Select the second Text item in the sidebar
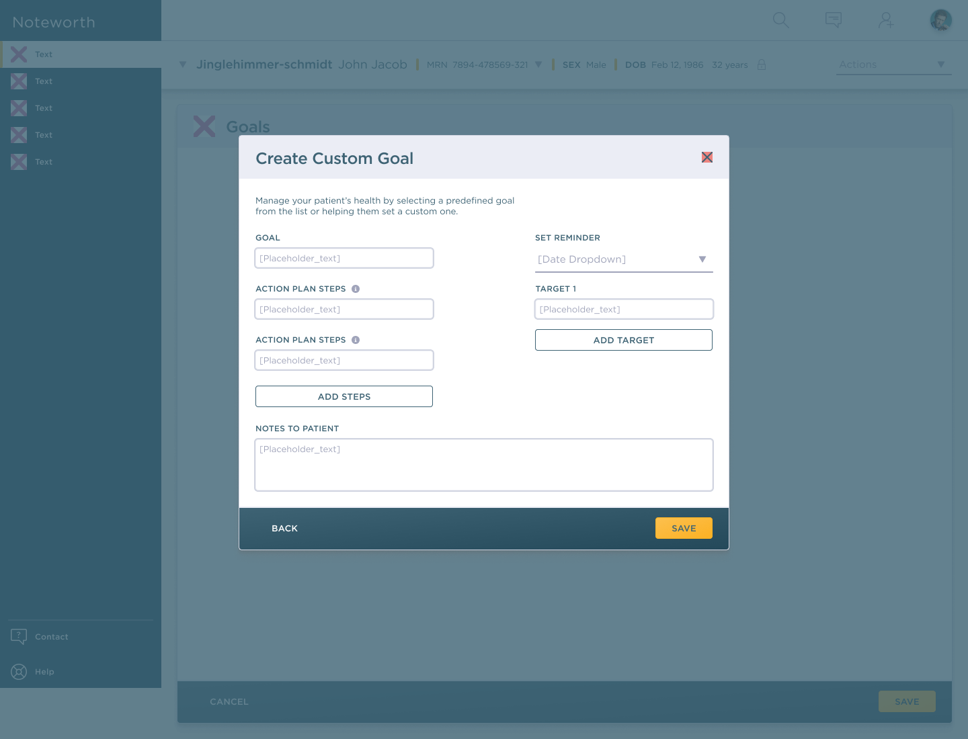 (x=44, y=81)
